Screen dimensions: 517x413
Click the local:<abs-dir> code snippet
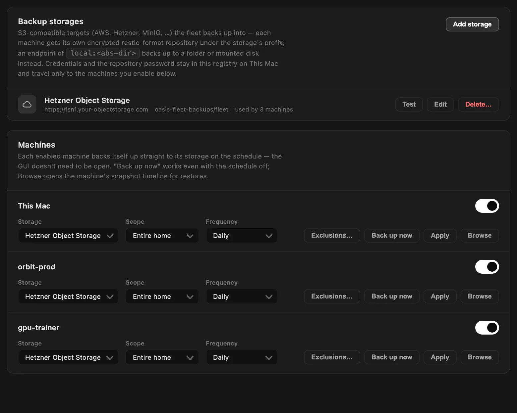coord(103,53)
